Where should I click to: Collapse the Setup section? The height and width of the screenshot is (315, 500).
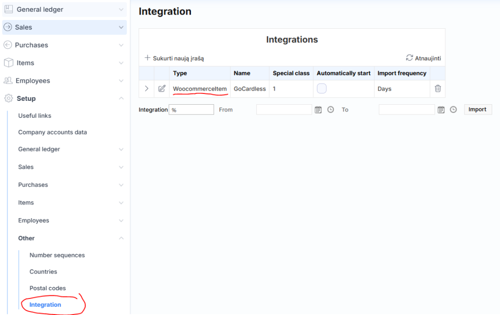(x=121, y=98)
